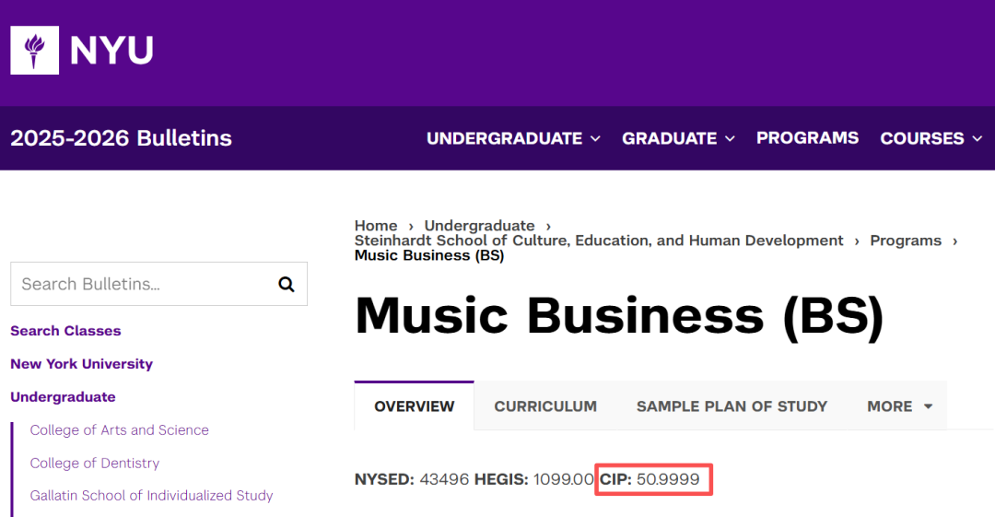
Task: Open the Steinhardt School breadcrumb link
Action: (x=599, y=241)
